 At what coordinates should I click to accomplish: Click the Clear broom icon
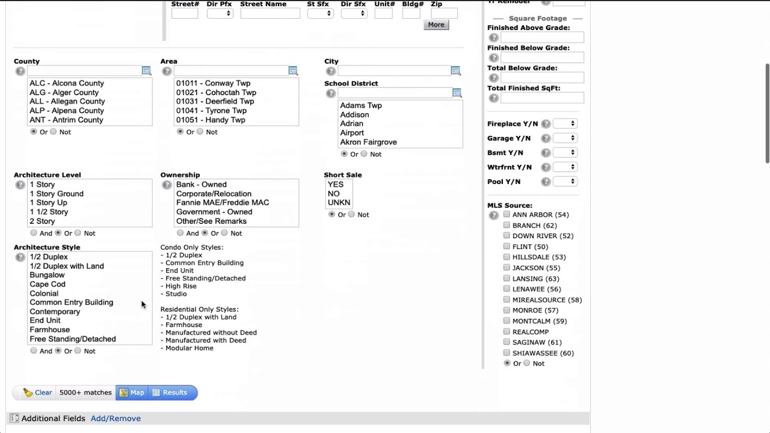[x=28, y=393]
